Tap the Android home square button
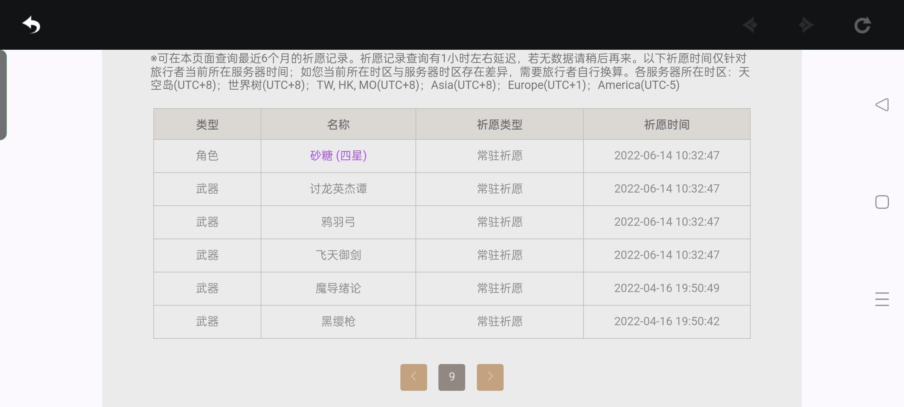This screenshot has height=407, width=904. click(x=882, y=202)
